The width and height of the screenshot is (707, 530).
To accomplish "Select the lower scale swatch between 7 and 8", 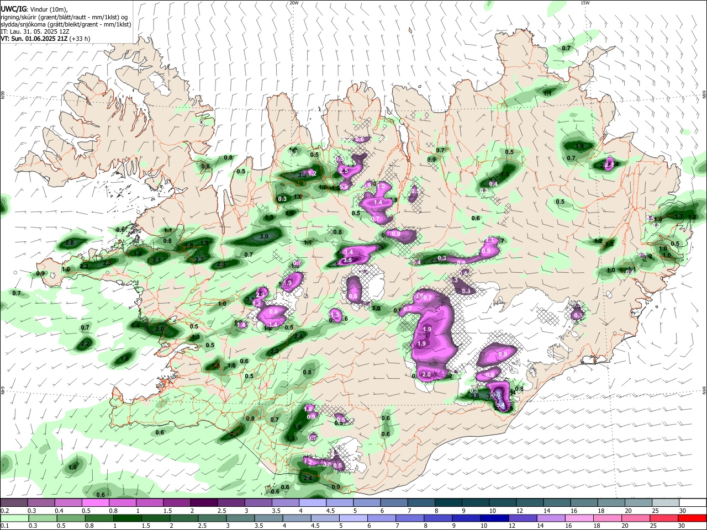I will point(410,518).
